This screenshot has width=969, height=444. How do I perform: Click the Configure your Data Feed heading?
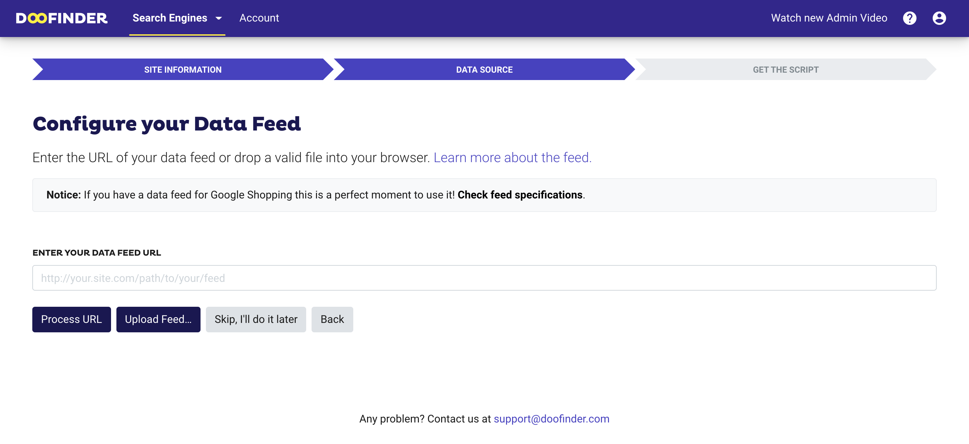pos(167,124)
